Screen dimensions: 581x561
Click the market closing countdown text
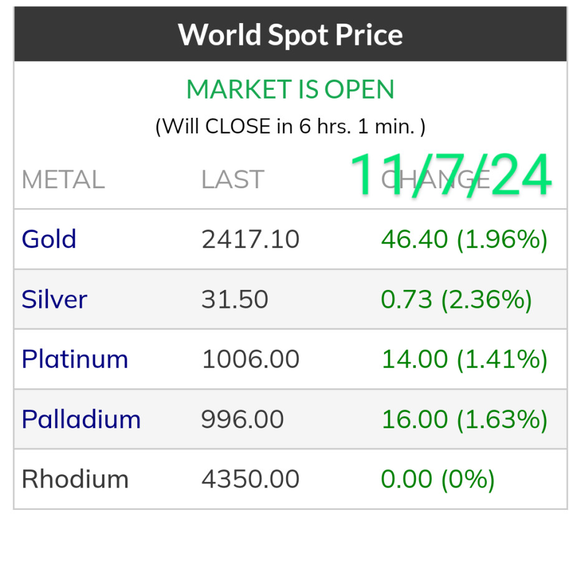coord(290,127)
